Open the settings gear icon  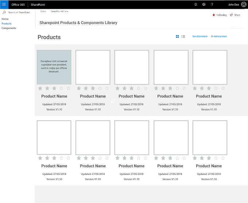[204, 4]
